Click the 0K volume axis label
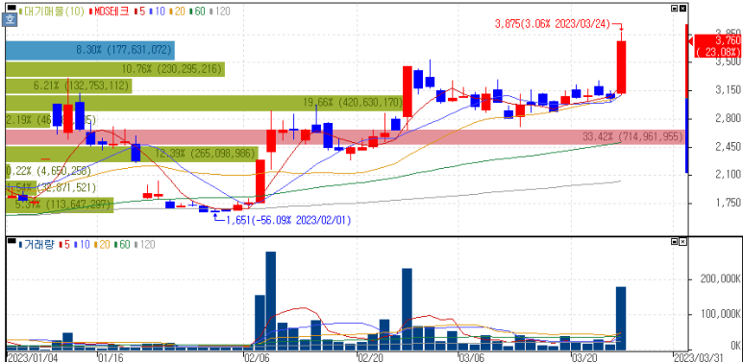The image size is (743, 362). [x=736, y=346]
